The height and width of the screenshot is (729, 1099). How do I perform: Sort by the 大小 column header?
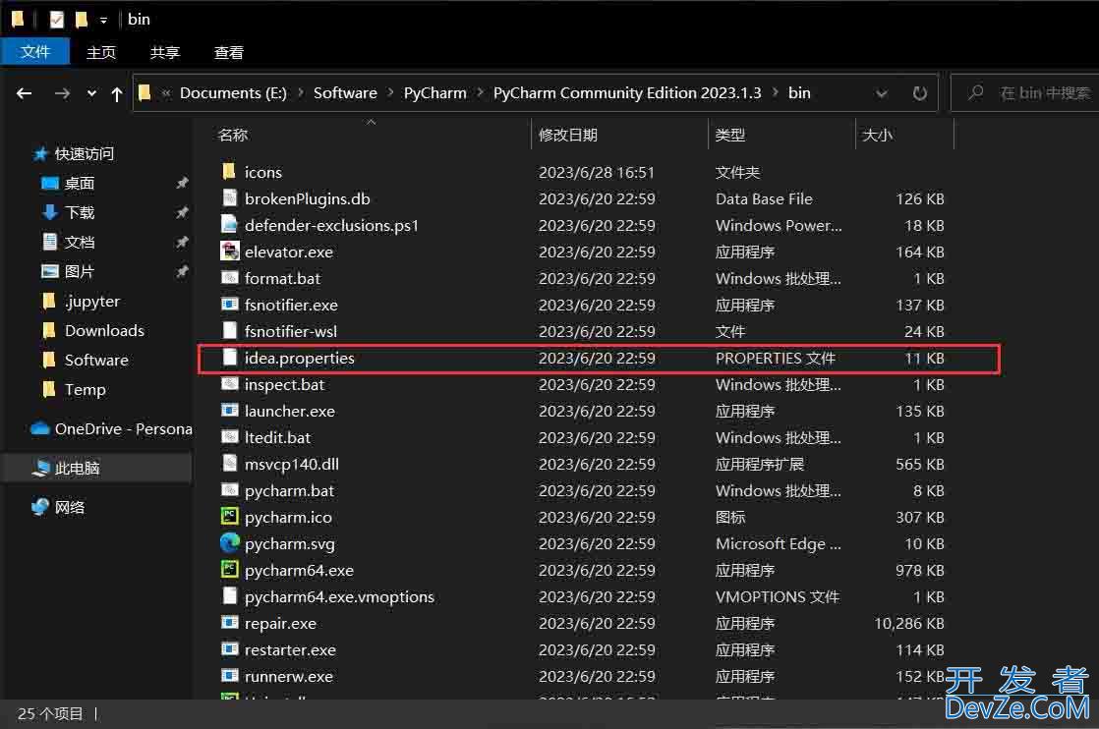877,135
